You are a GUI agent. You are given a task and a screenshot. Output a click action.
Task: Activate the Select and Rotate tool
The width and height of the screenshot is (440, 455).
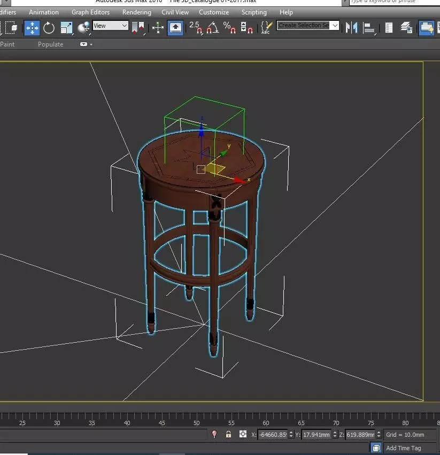(x=49, y=28)
